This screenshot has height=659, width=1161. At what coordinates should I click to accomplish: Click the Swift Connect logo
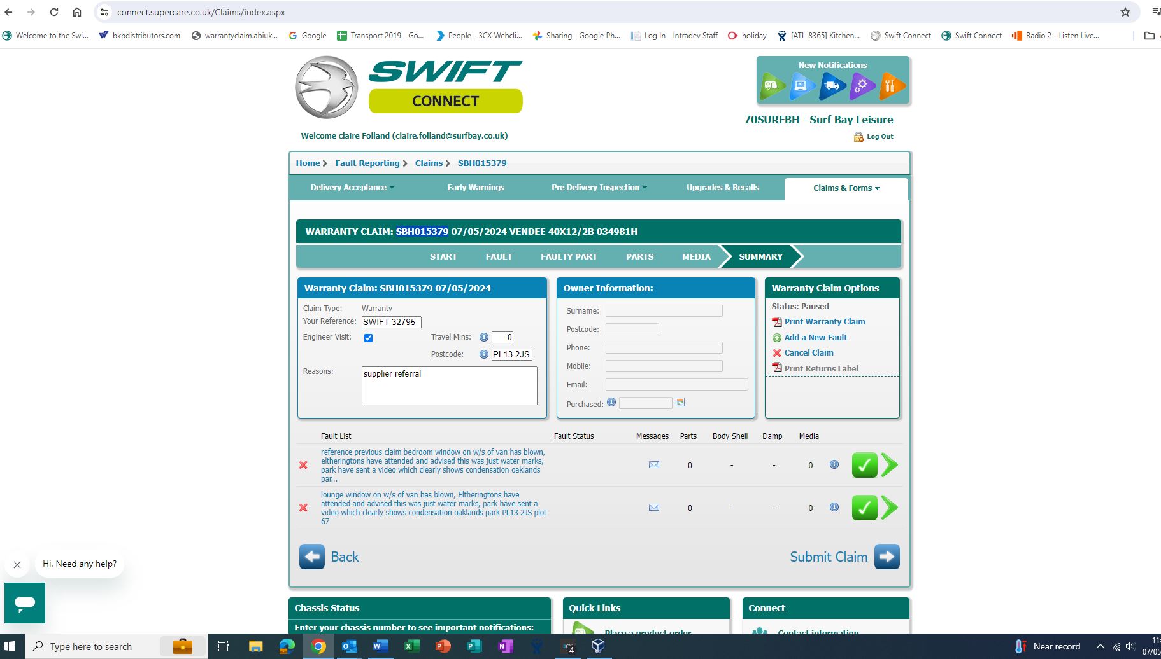coord(409,87)
